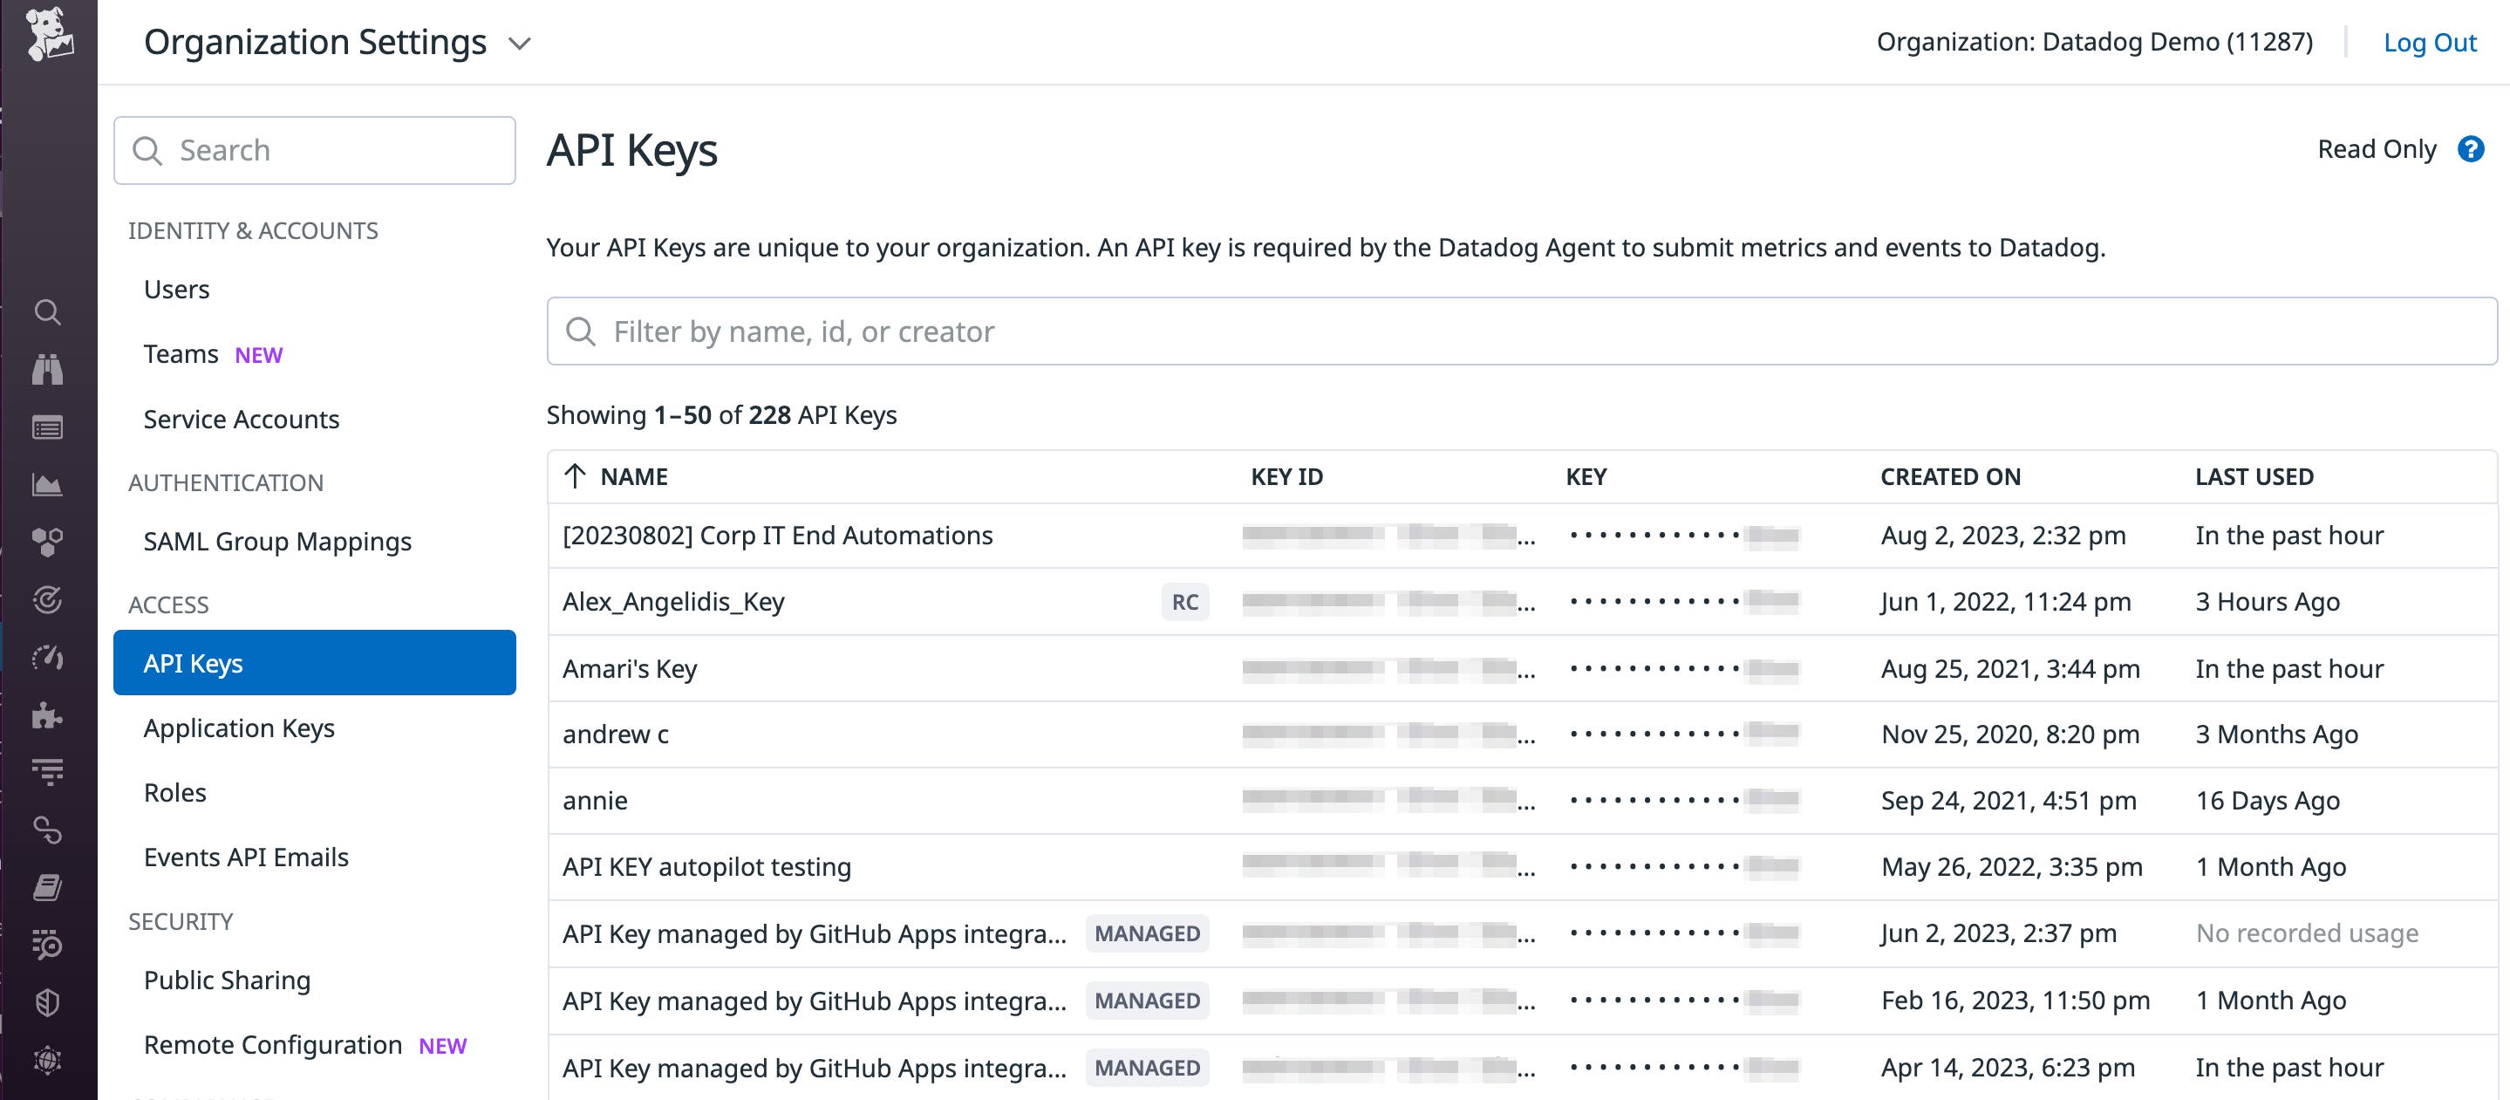Image resolution: width=2510 pixels, height=1100 pixels.
Task: Open the sidebar search magnifier icon
Action: point(47,313)
